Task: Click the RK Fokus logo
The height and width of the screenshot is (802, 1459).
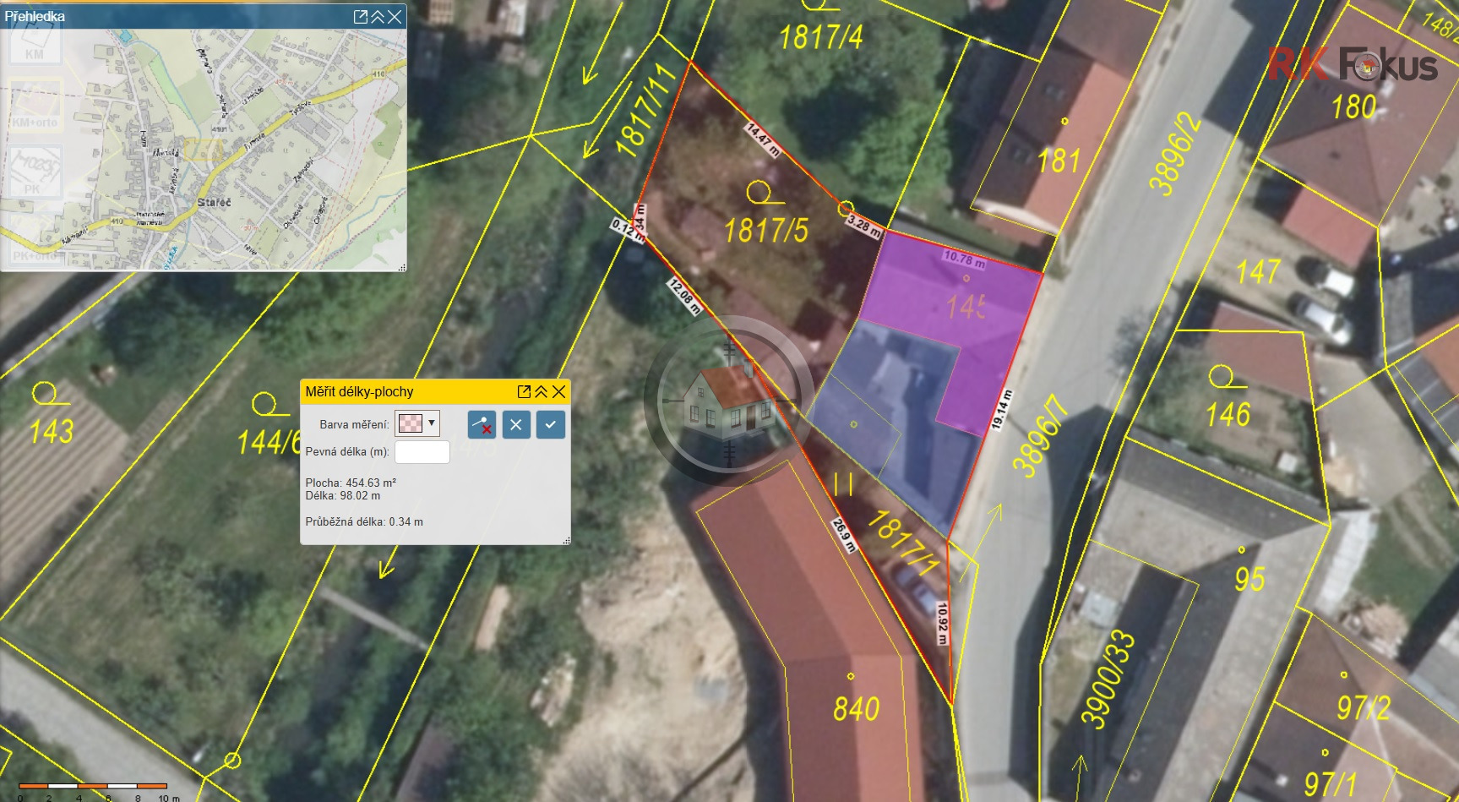Action: (1352, 65)
